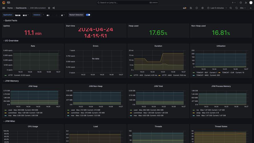Open the 30s refresh interval dropdown
This screenshot has width=254, height=143.
(243, 8)
